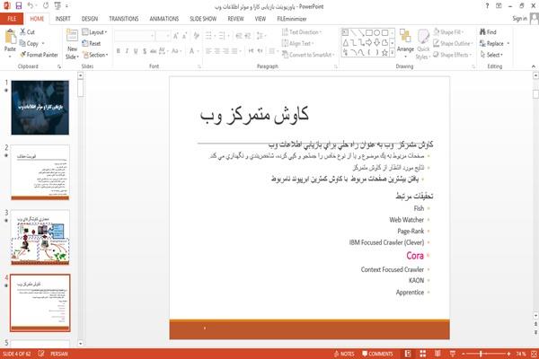Insert a New Slide
This screenshot has height=359, width=539.
(72, 44)
